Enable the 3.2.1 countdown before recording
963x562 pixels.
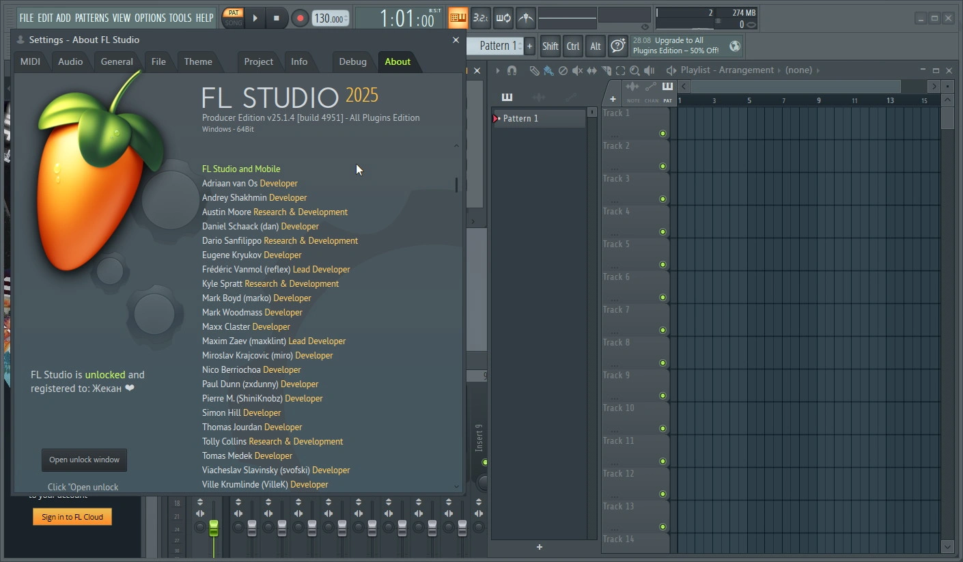pyautogui.click(x=480, y=18)
